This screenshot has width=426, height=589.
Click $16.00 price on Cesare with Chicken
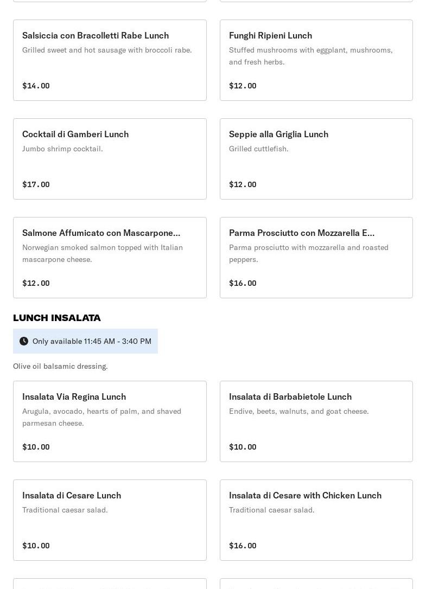pos(243,546)
